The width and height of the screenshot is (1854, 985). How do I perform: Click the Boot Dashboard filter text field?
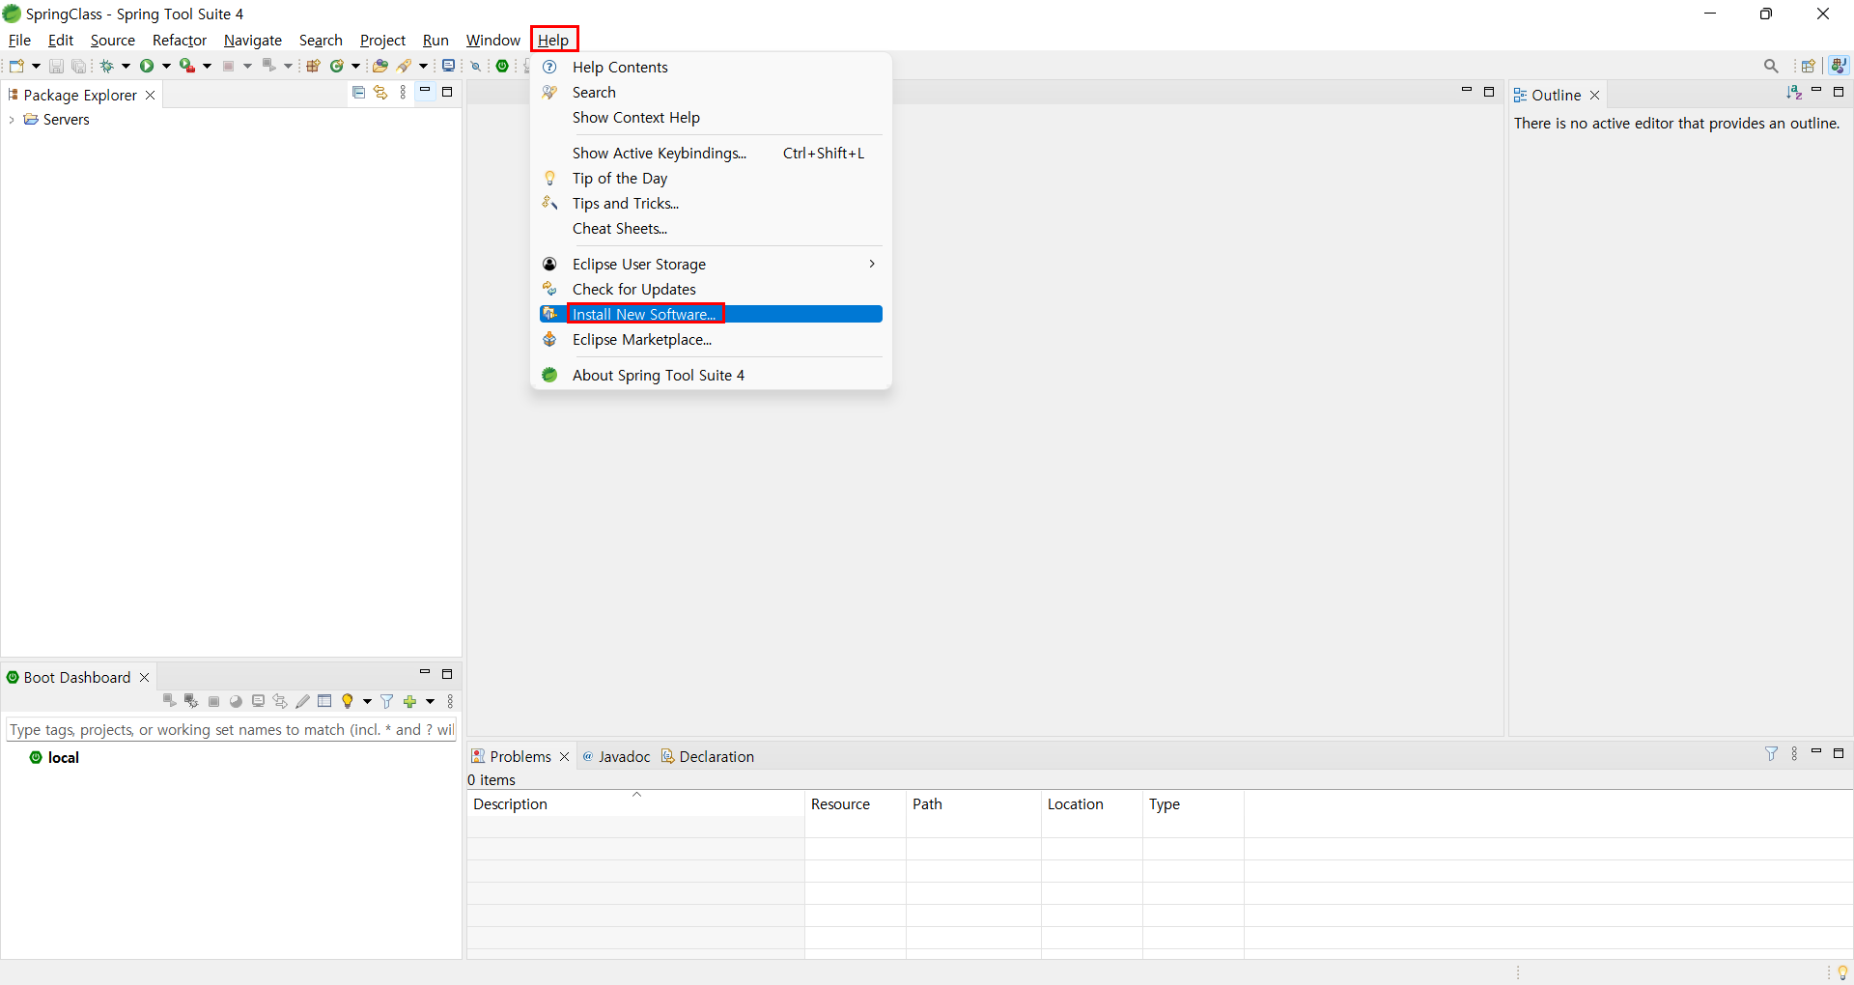(231, 729)
